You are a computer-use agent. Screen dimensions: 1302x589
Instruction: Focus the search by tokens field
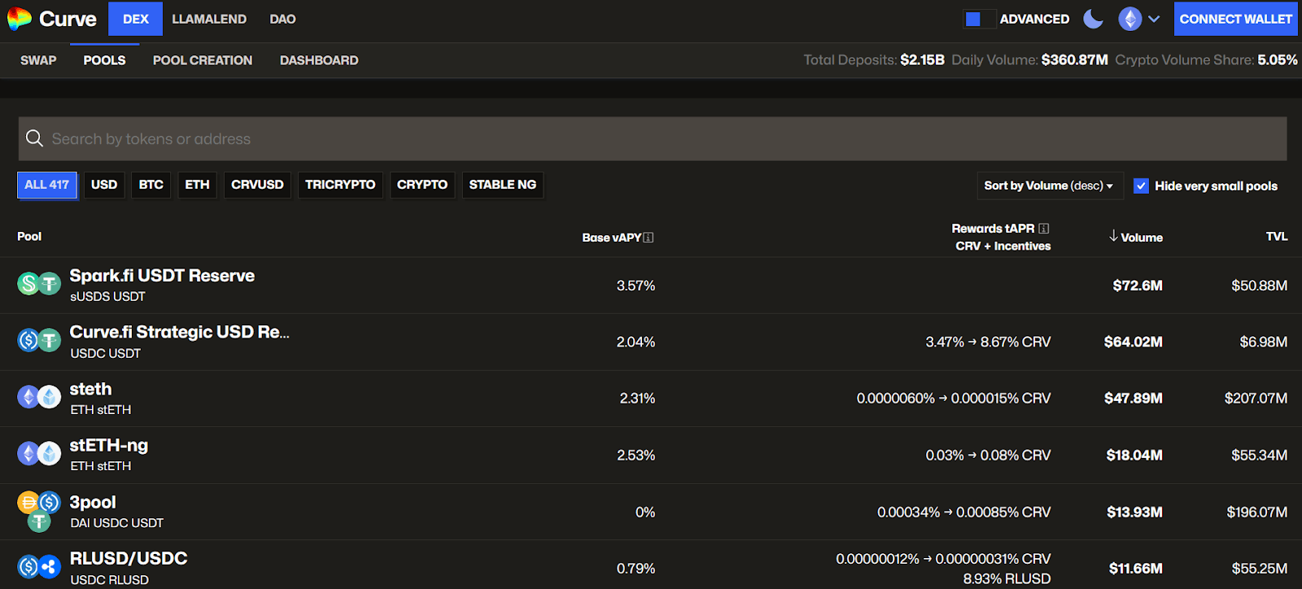pos(652,138)
